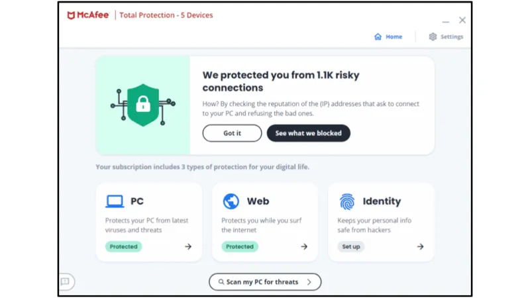Screen dimensions: 530x298
Task: Click the McAfee shield logo
Action: pos(71,15)
